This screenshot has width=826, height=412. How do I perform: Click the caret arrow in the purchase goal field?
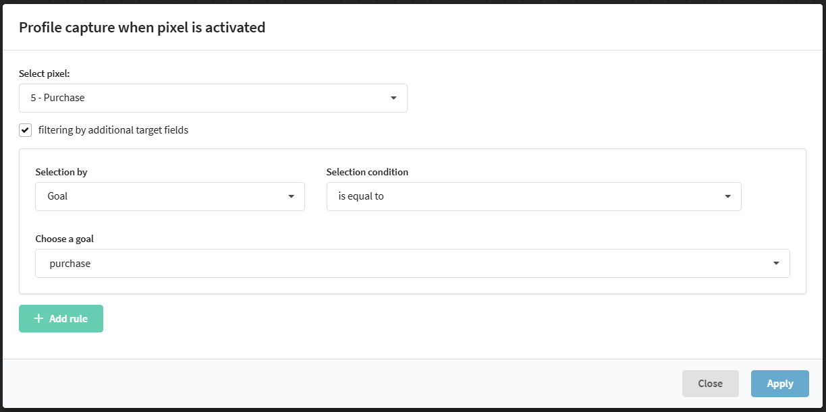click(776, 264)
